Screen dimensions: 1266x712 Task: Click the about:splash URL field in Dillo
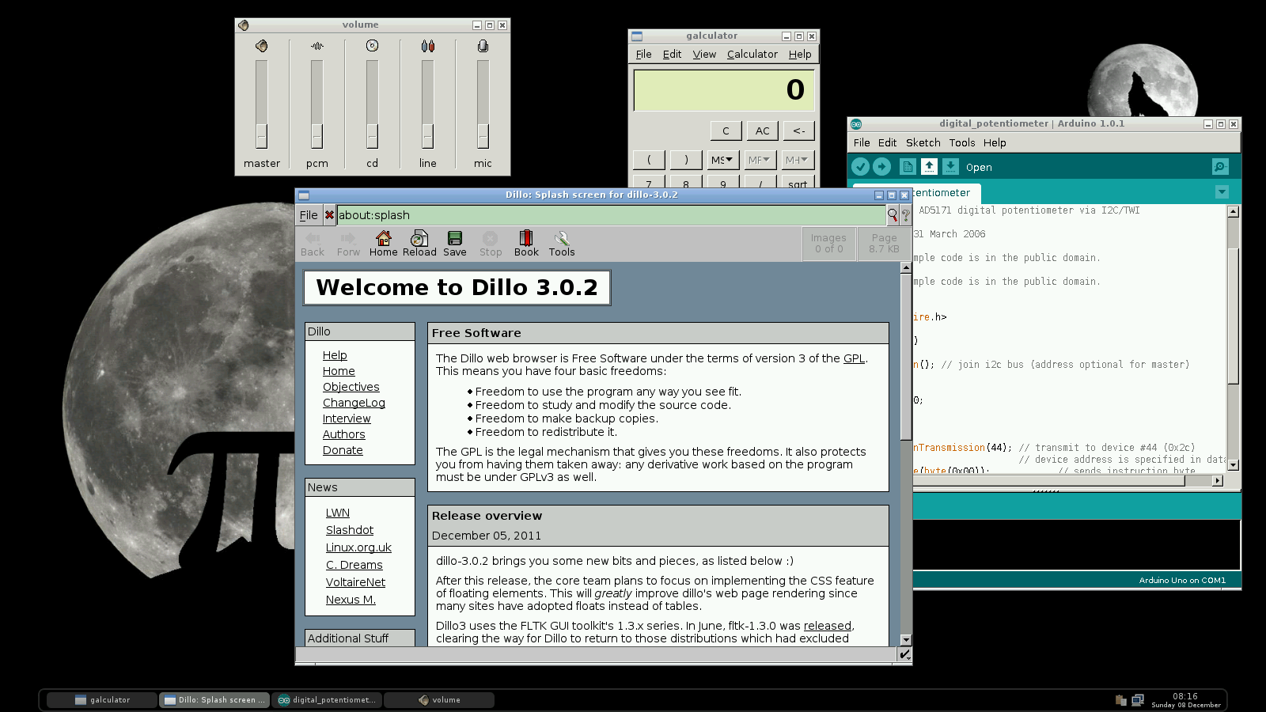[x=611, y=215]
